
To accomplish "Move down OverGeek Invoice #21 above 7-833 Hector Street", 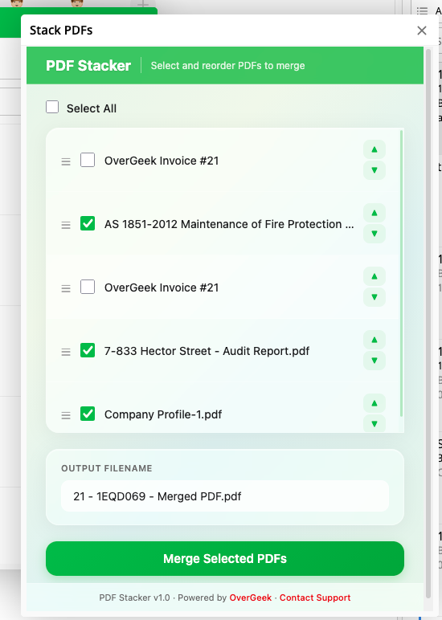I will (x=374, y=297).
